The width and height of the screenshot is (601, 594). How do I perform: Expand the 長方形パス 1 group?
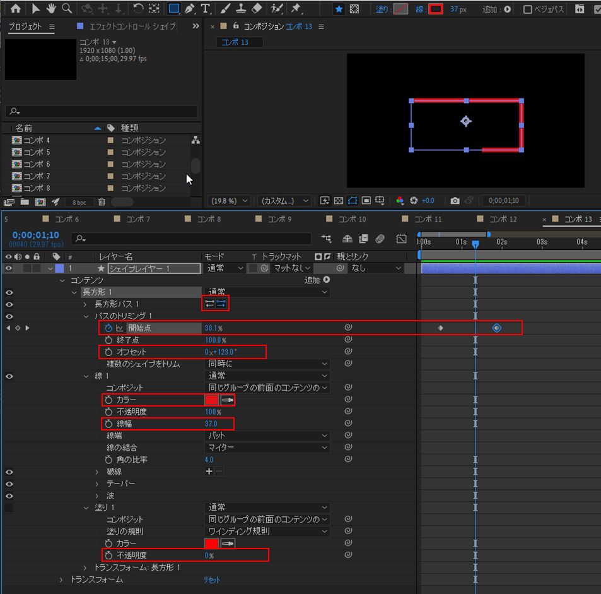point(85,304)
